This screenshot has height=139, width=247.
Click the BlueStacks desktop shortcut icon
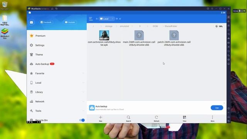point(5,34)
